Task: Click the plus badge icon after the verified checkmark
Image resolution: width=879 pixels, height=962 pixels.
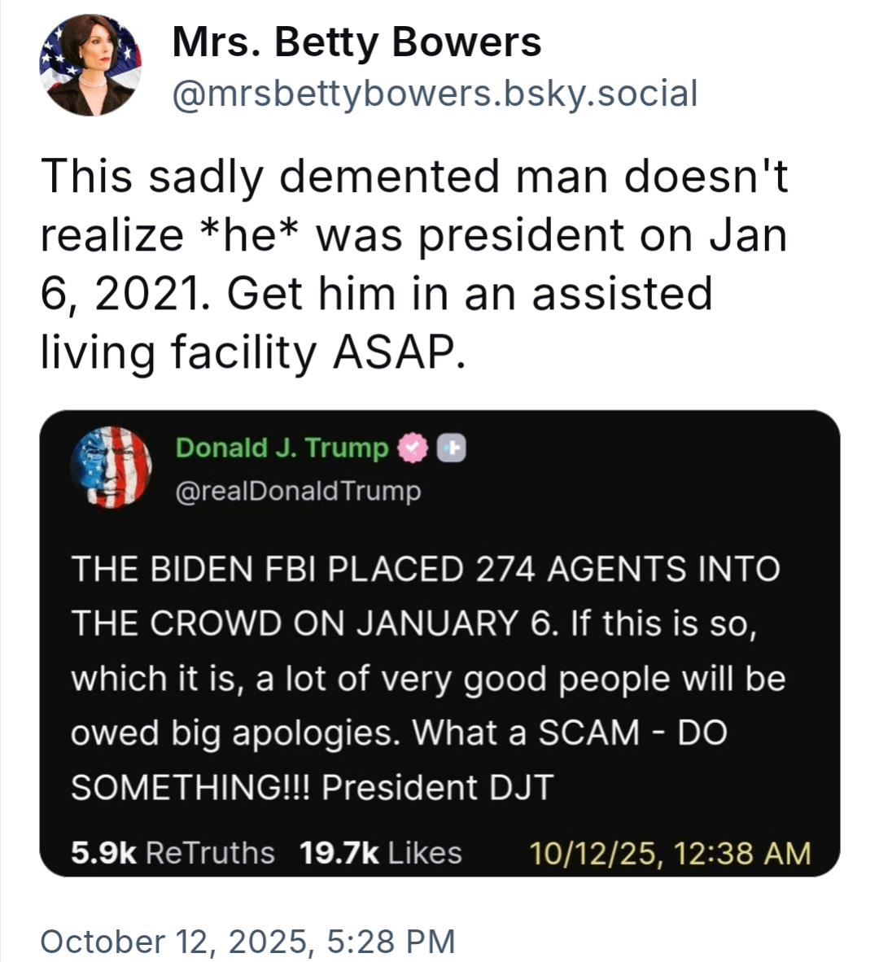Action: 453,448
